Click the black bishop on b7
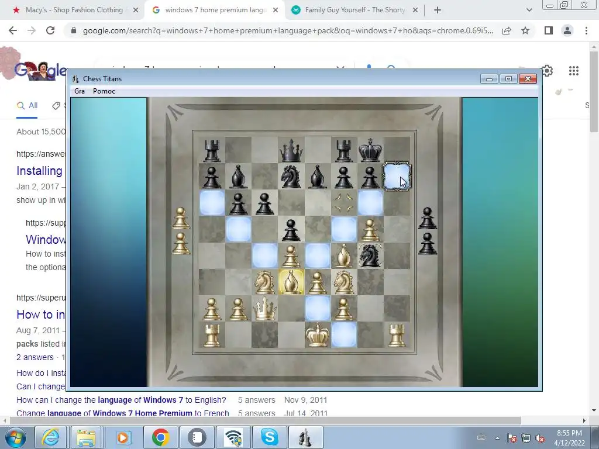 click(239, 177)
